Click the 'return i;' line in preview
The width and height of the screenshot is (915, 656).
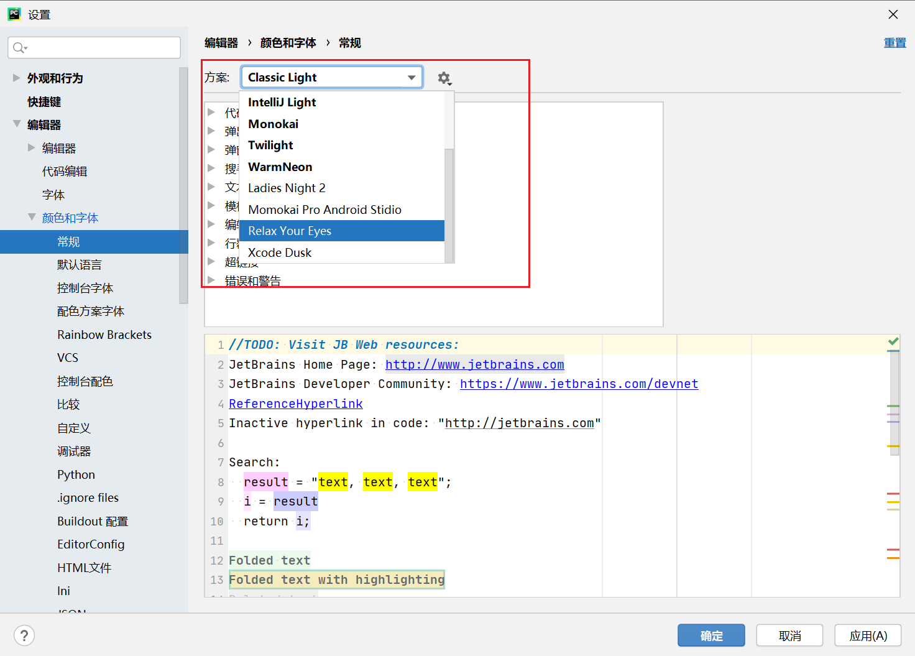click(277, 521)
